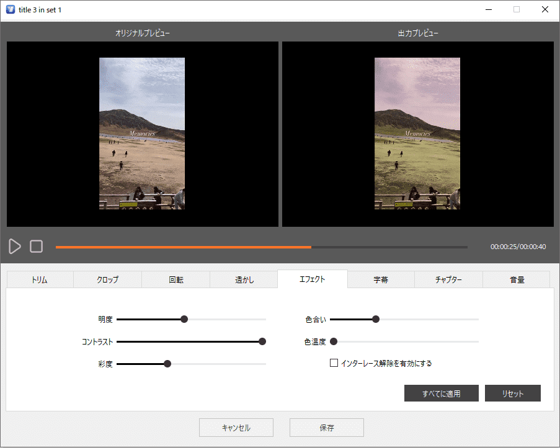Open the 字幕 tab
The image size is (560, 448).
[381, 279]
